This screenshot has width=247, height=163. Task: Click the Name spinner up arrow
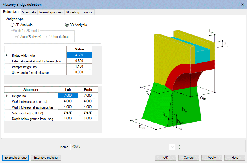(179, 146)
